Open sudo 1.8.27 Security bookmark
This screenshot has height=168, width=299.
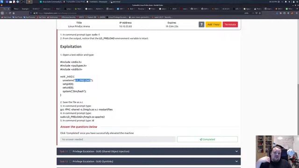162,17
